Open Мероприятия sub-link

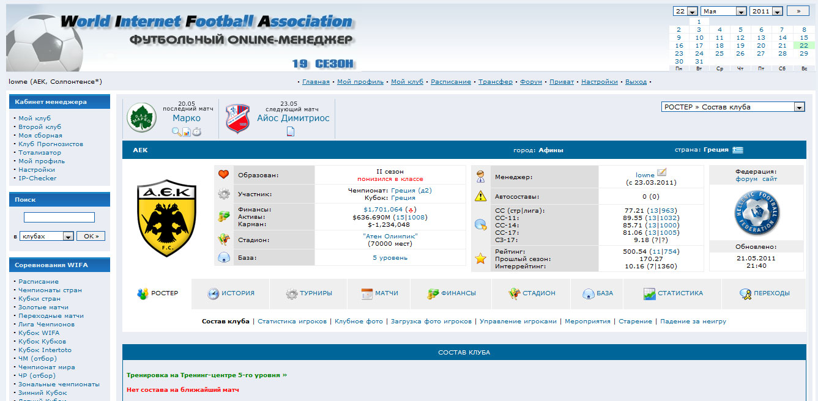(x=587, y=321)
